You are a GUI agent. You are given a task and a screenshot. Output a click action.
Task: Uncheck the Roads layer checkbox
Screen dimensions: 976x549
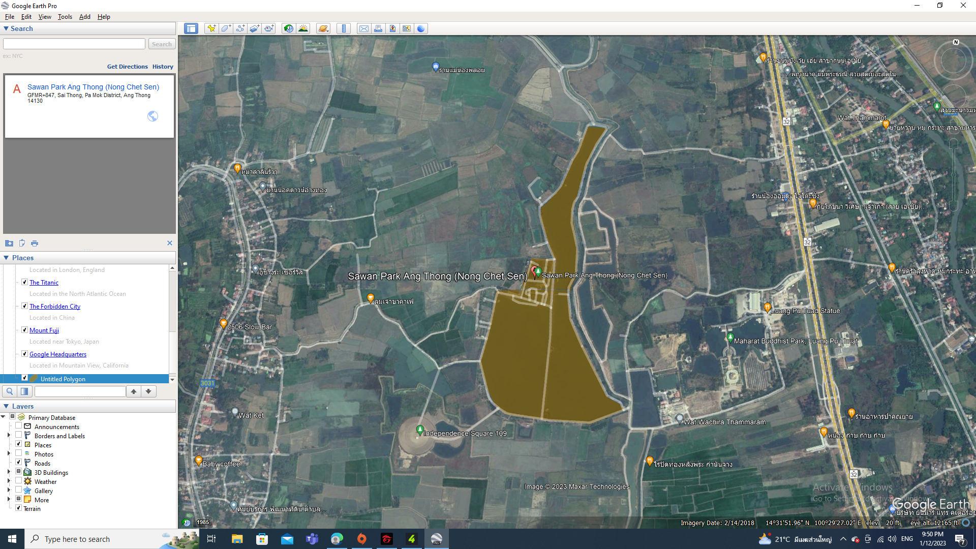click(19, 463)
